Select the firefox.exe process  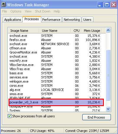55,40
